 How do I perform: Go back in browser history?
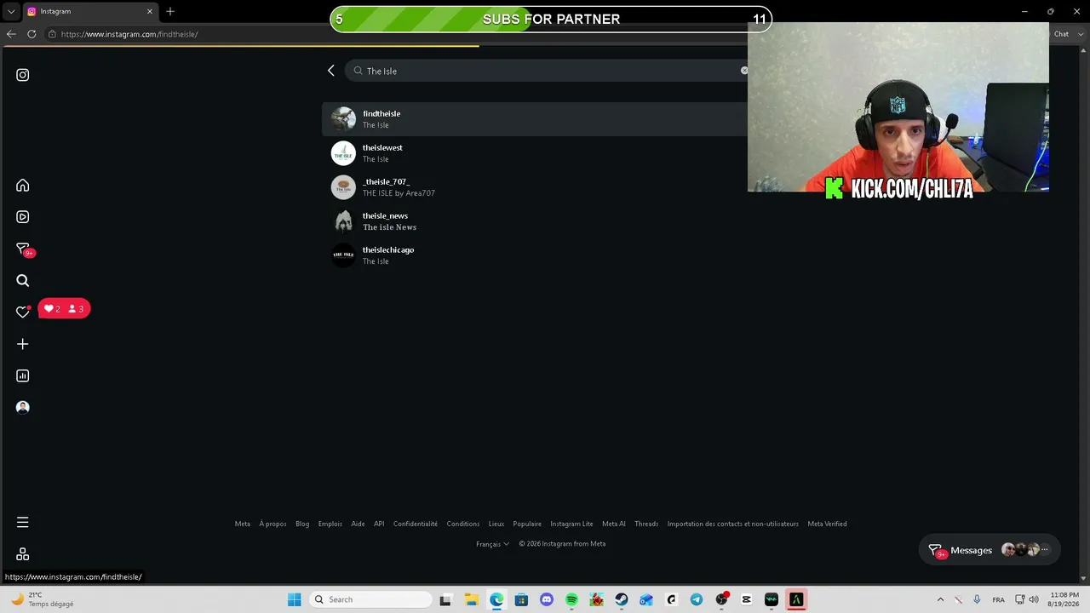[11, 34]
